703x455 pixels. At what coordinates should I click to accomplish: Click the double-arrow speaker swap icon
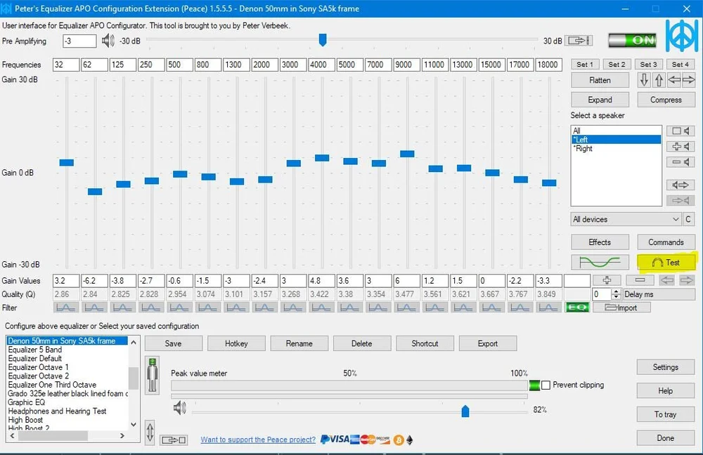tap(680, 185)
